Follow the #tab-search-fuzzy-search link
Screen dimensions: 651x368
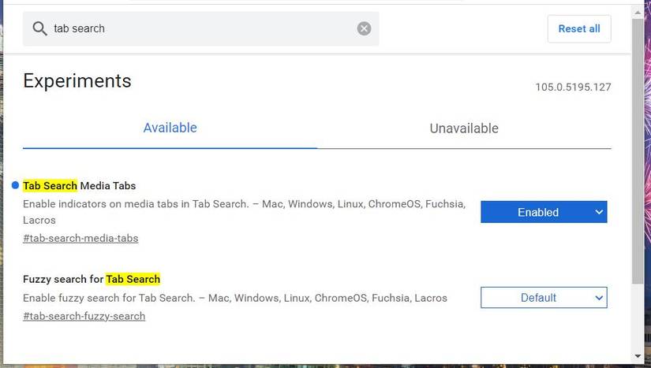pos(84,316)
